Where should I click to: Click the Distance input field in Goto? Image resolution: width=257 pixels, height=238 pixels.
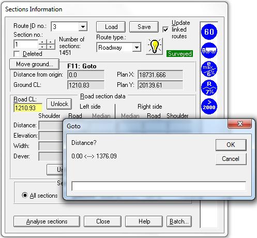159,186
